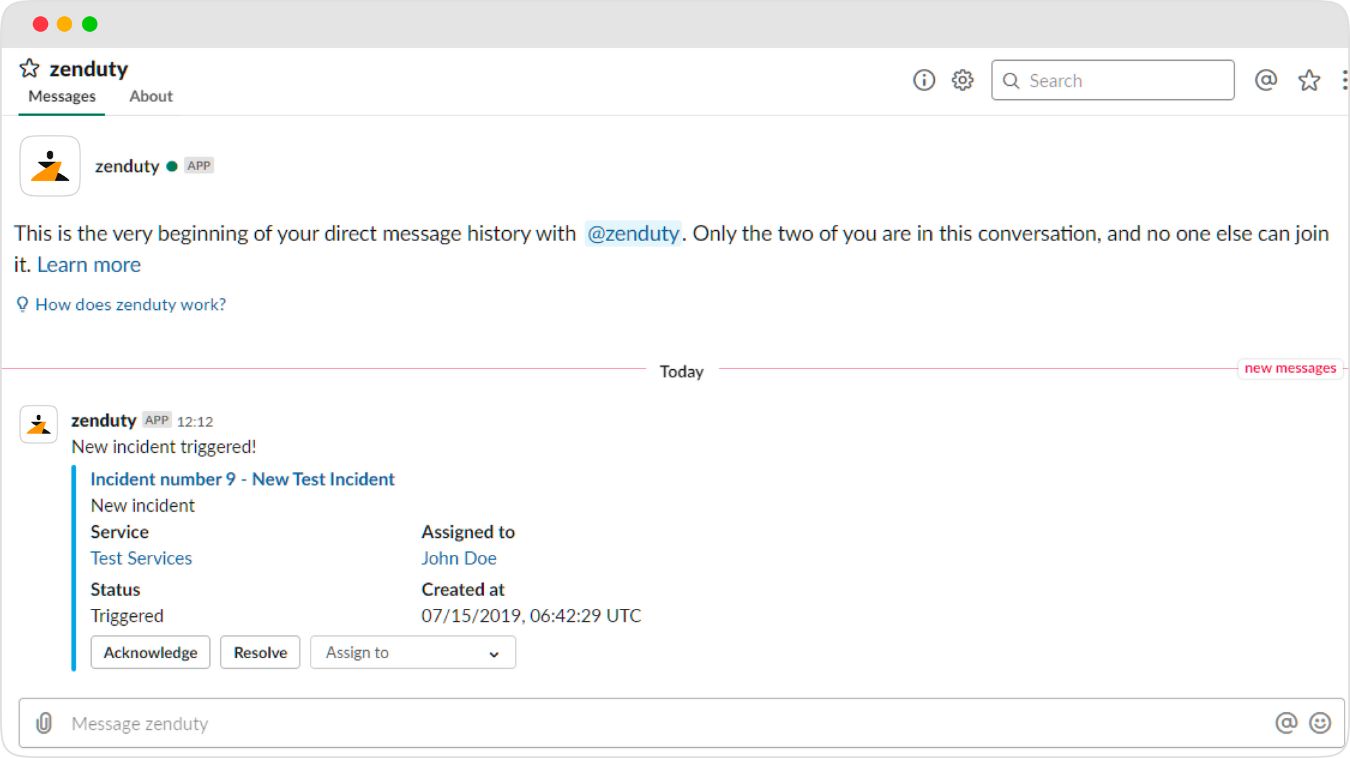Click zenduty name beside large avatar
The width and height of the screenshot is (1350, 758).
coord(127,166)
